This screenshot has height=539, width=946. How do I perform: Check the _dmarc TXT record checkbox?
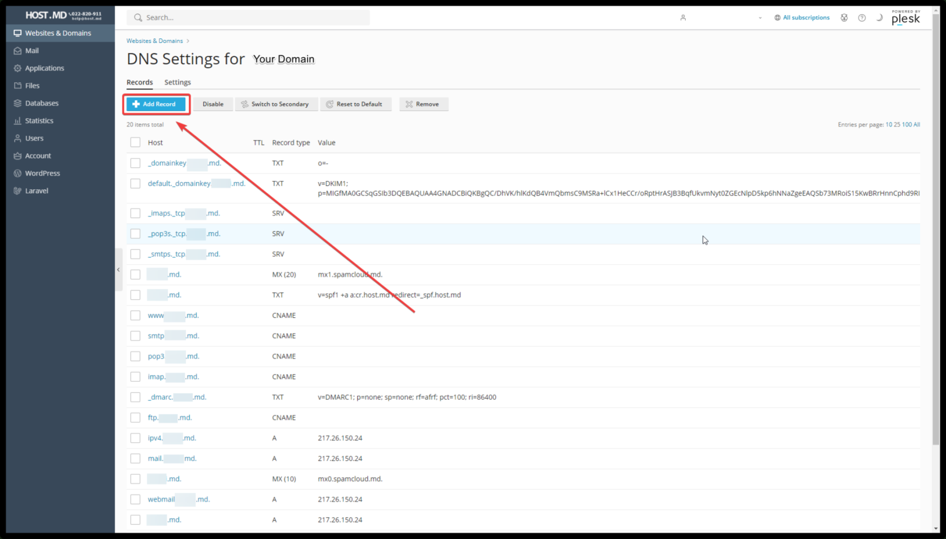click(135, 397)
